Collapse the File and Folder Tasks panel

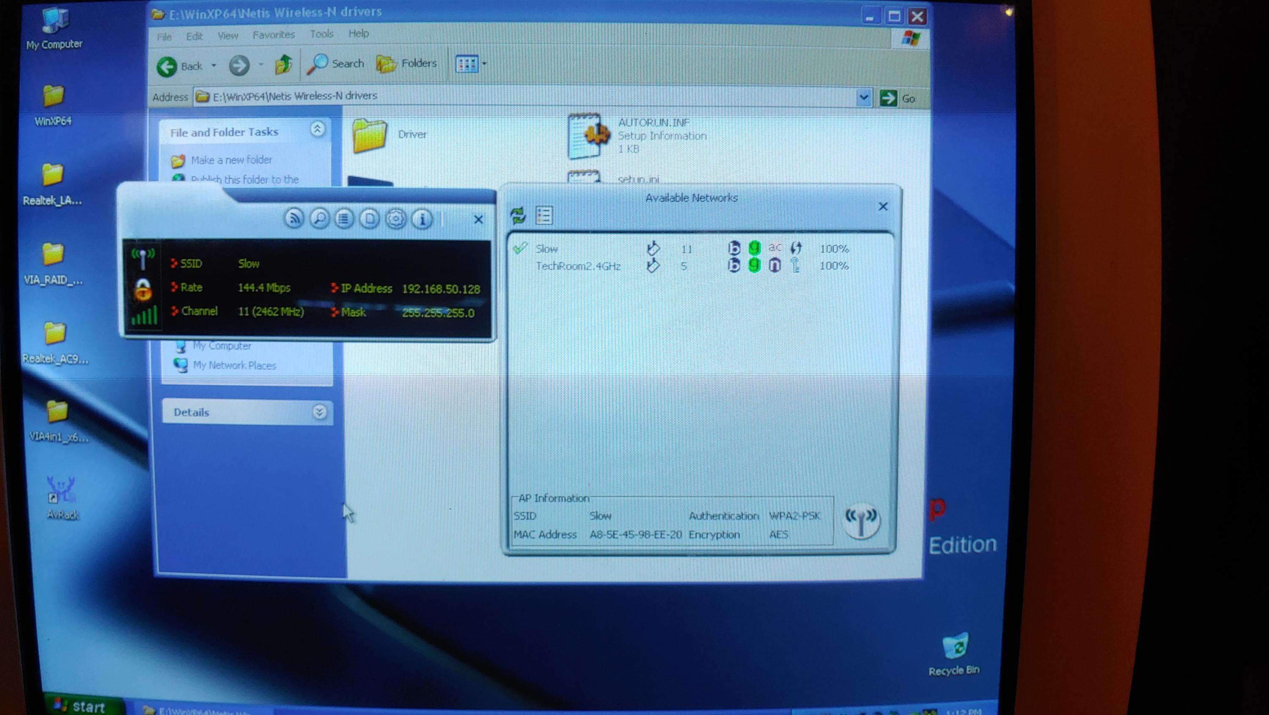coord(318,129)
